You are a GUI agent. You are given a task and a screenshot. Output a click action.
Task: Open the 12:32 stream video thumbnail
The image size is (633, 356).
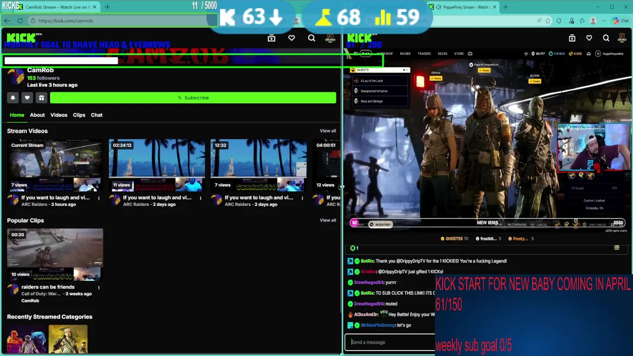tap(259, 166)
